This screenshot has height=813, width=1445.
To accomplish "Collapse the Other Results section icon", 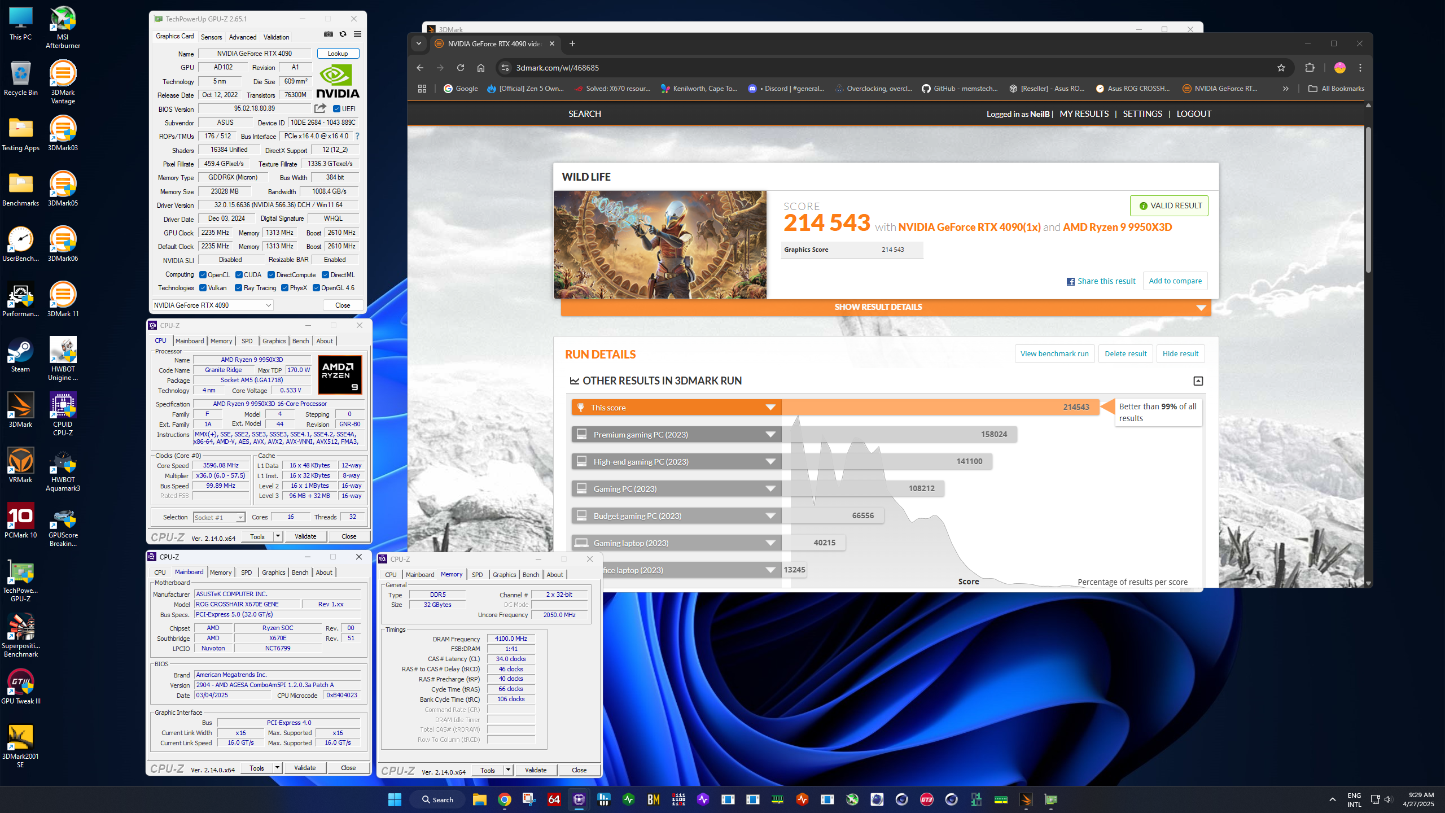I will click(1198, 381).
